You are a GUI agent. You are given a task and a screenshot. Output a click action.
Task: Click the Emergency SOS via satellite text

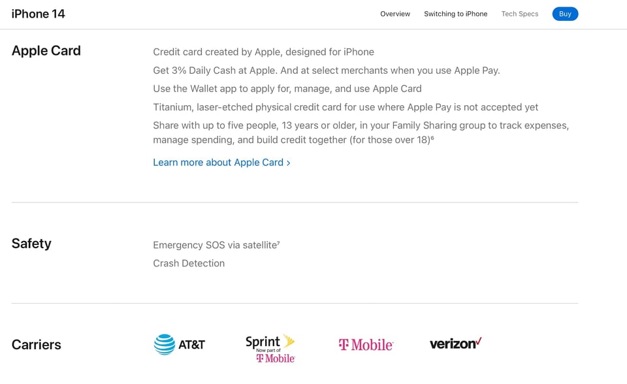click(x=214, y=245)
